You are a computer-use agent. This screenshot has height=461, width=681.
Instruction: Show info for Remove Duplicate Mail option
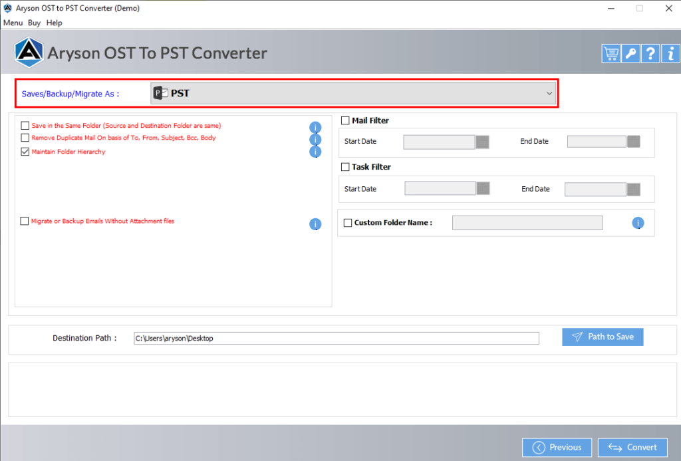point(315,140)
